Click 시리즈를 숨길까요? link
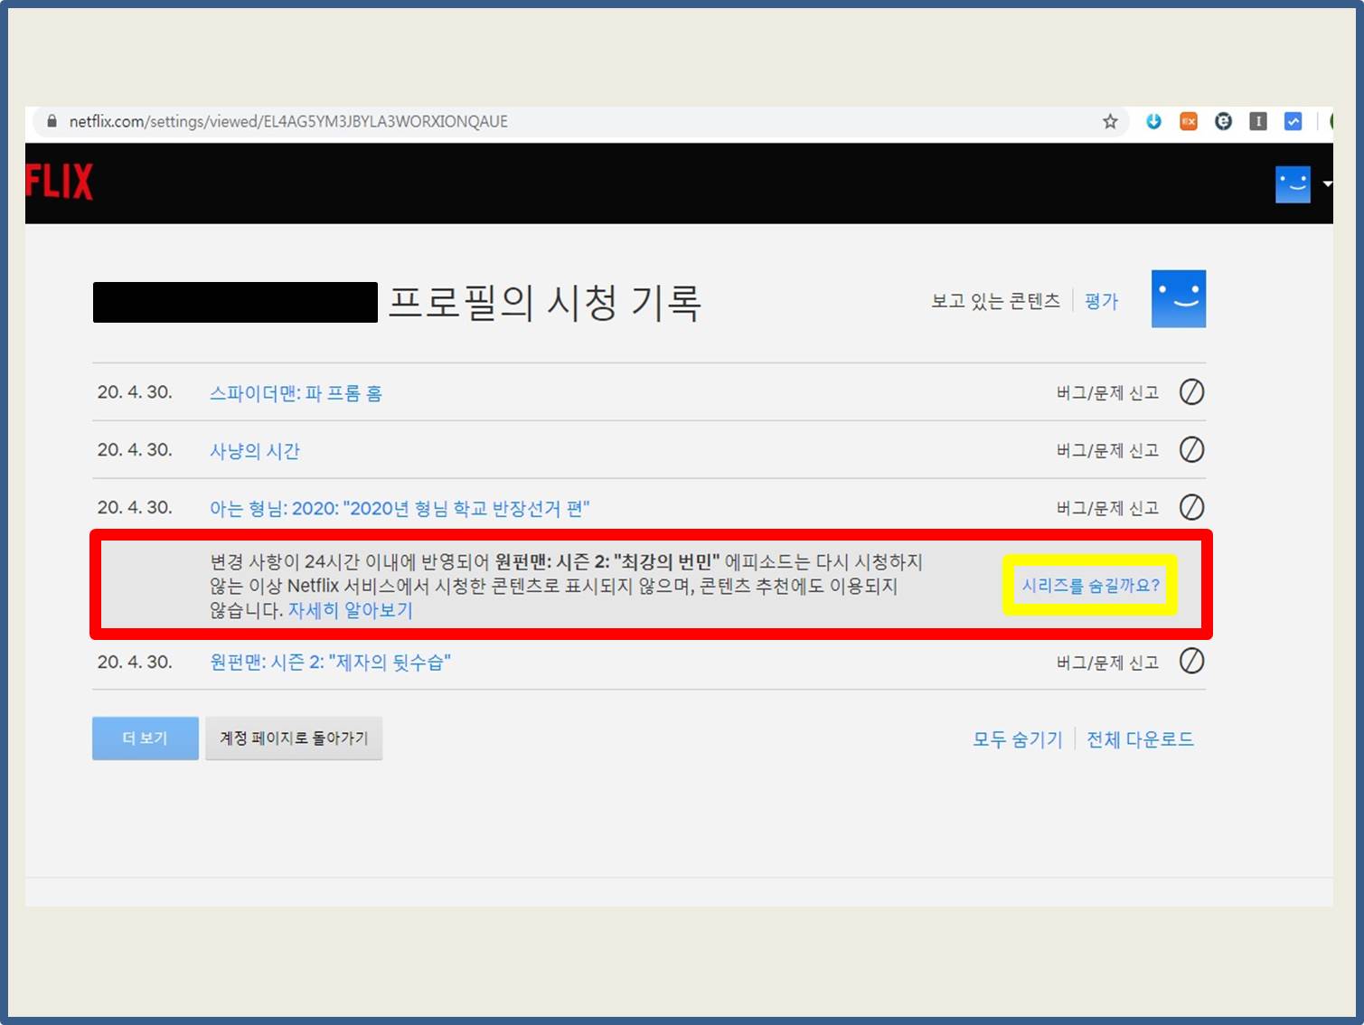 pyautogui.click(x=1090, y=586)
